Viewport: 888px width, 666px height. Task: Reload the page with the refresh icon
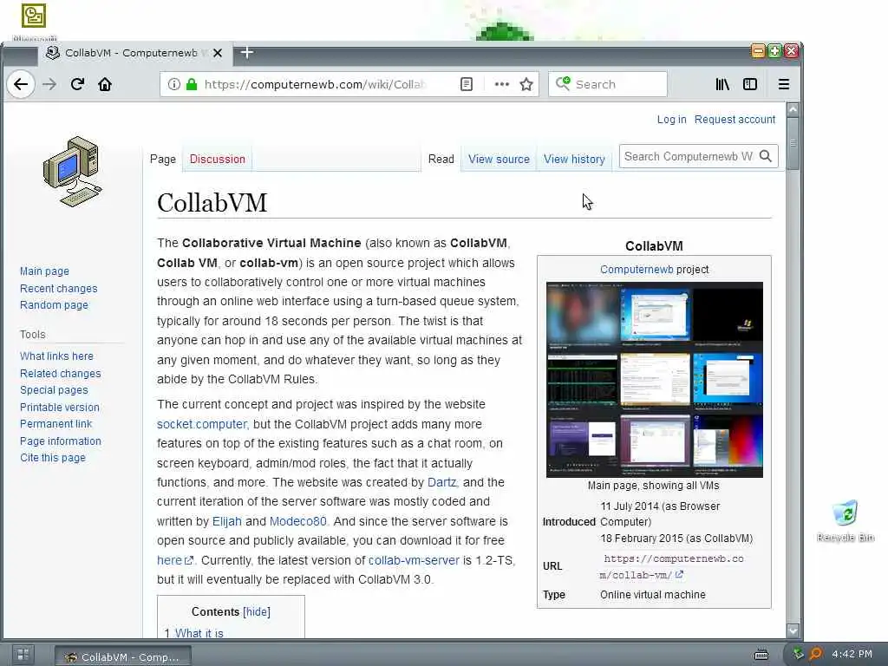77,84
